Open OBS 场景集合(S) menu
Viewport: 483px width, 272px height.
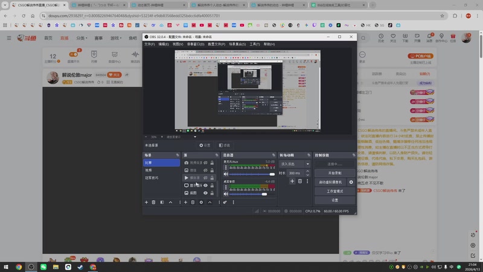coord(237,44)
